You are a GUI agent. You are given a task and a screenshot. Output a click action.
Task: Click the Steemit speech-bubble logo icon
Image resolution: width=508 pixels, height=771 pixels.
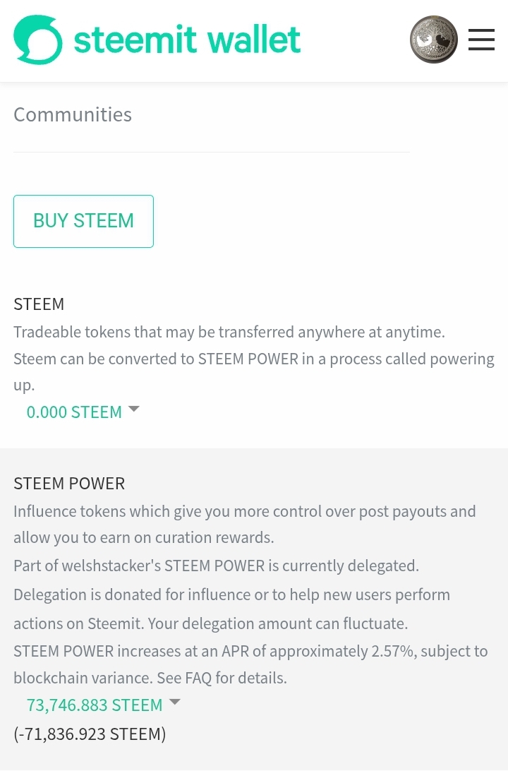38,40
